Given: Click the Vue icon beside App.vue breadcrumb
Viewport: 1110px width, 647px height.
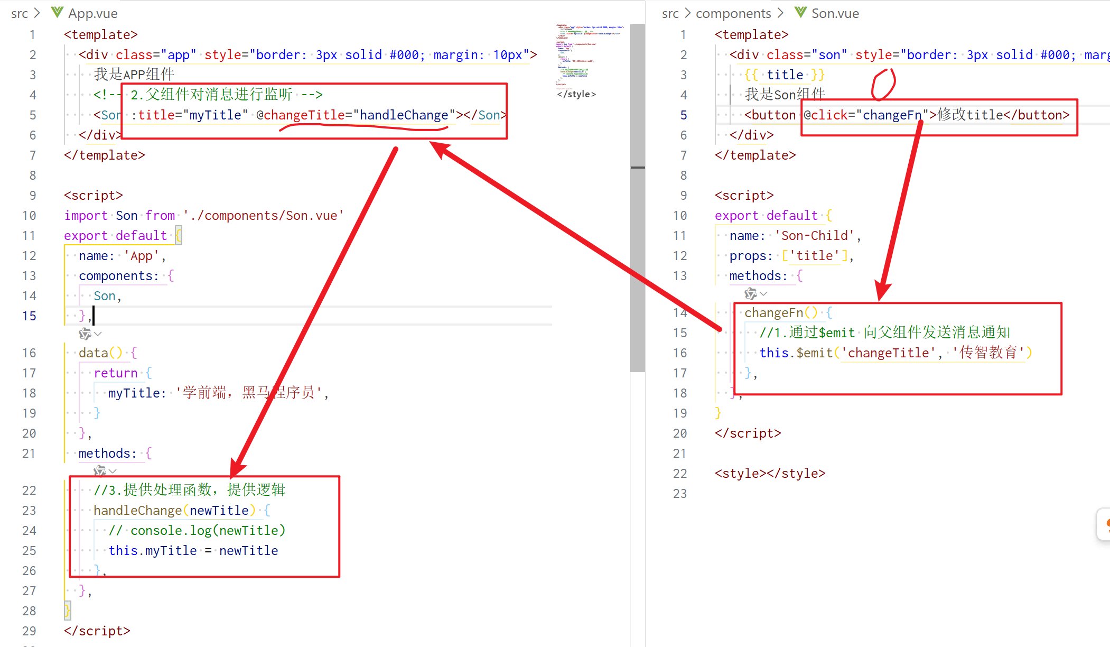Looking at the screenshot, I should point(57,13).
